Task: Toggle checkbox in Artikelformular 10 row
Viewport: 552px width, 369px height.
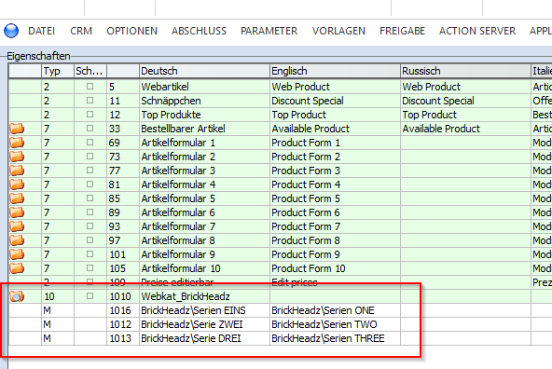Action: [x=90, y=268]
